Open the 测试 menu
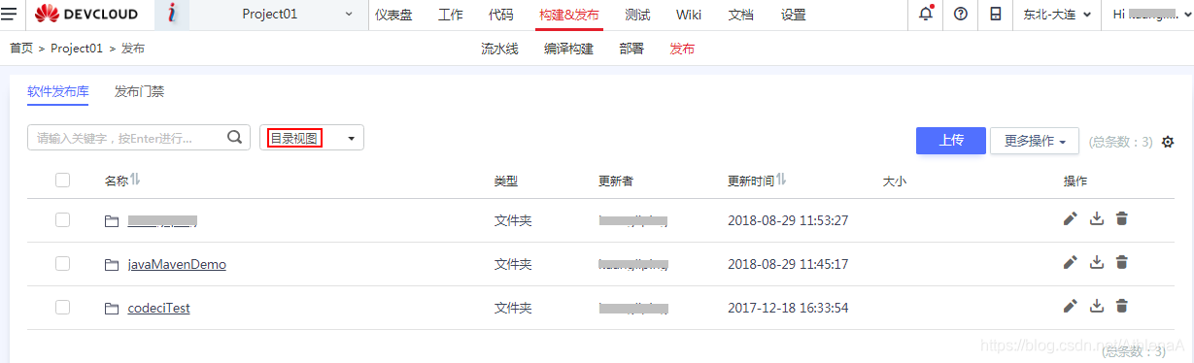Viewport: 1194px width, 363px height. (638, 15)
